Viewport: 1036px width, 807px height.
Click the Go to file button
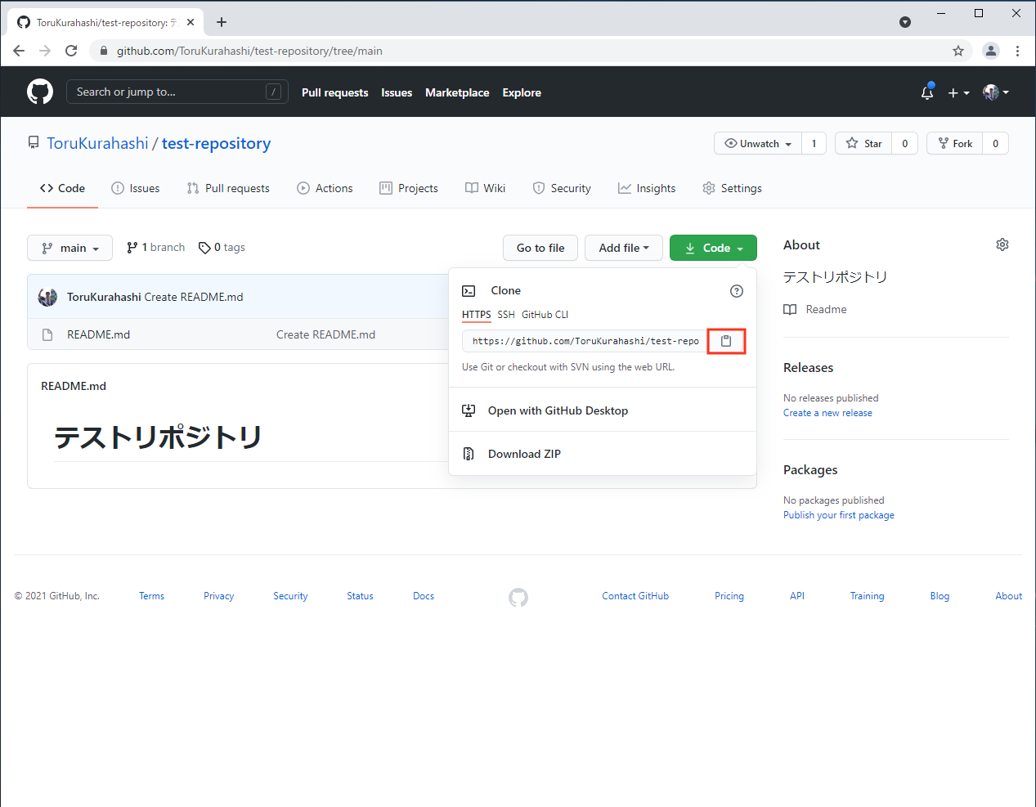click(x=540, y=248)
